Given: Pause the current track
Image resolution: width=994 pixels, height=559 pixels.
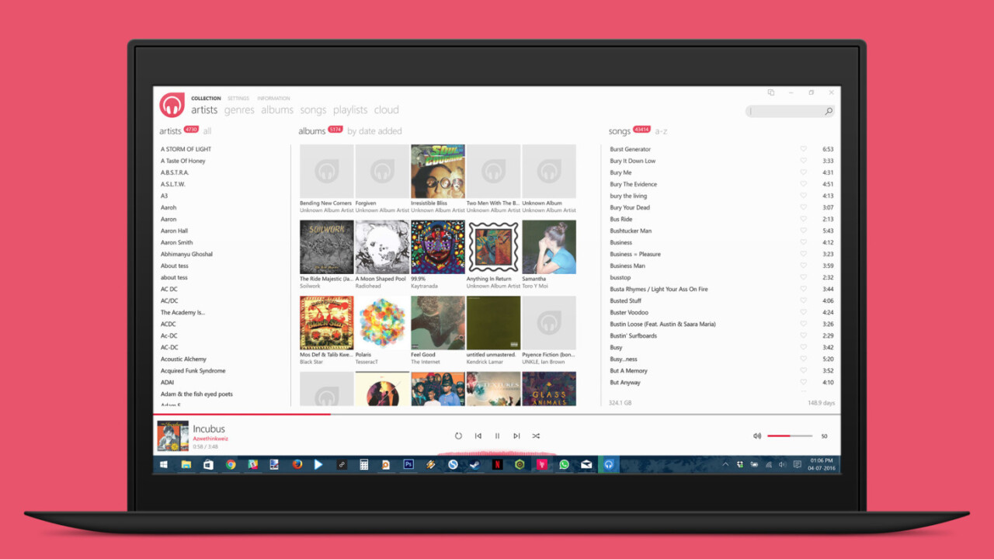Looking at the screenshot, I should tap(497, 436).
